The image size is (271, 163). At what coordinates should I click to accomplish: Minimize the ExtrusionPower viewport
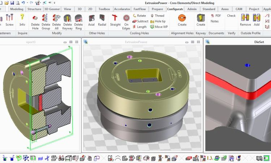click(187, 42)
